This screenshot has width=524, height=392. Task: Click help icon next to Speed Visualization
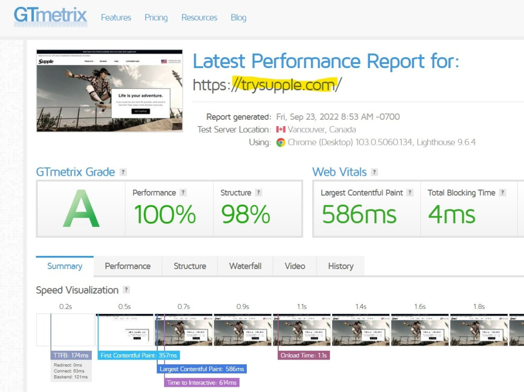coord(126,289)
